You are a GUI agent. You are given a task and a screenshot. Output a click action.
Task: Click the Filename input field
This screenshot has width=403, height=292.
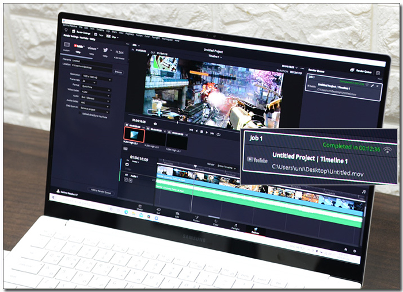point(92,63)
